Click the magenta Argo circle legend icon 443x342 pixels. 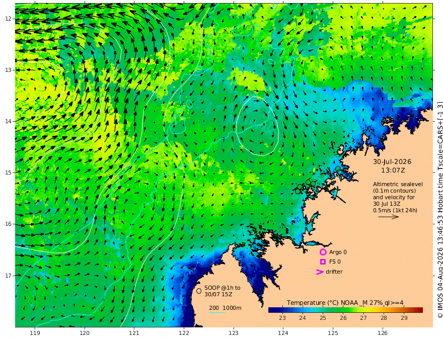click(323, 252)
